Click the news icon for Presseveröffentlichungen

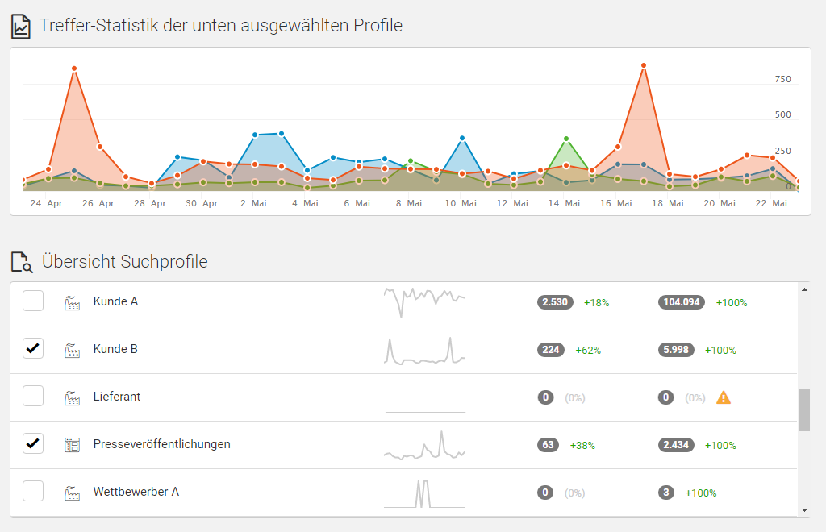[73, 444]
